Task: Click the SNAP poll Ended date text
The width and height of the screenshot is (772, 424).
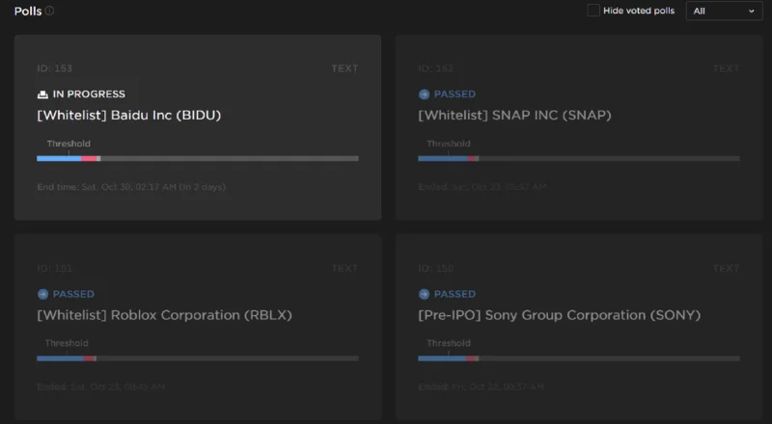Action: pyautogui.click(x=482, y=187)
